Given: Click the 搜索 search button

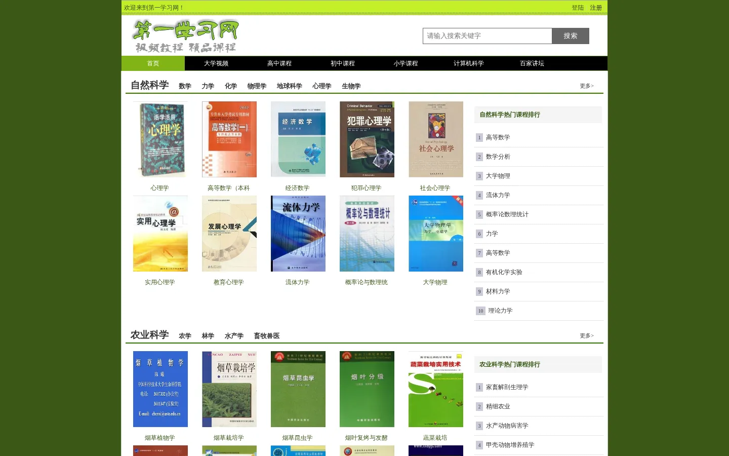Looking at the screenshot, I should (571, 36).
